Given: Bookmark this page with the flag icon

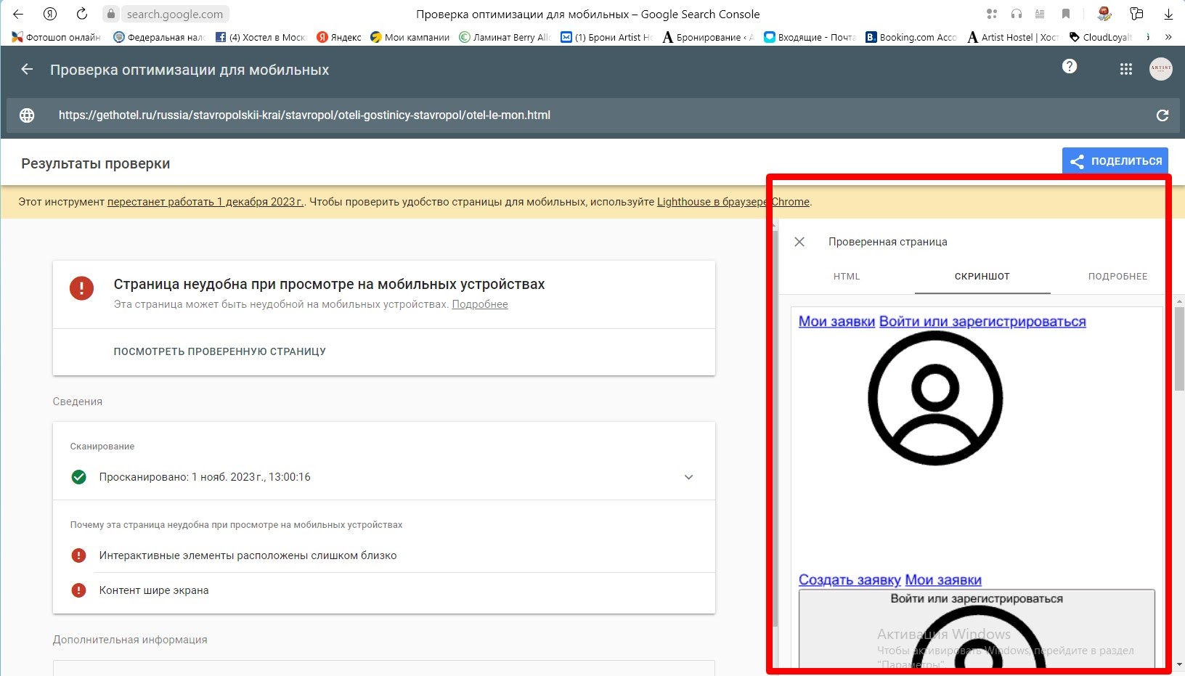Looking at the screenshot, I should pos(1066,14).
